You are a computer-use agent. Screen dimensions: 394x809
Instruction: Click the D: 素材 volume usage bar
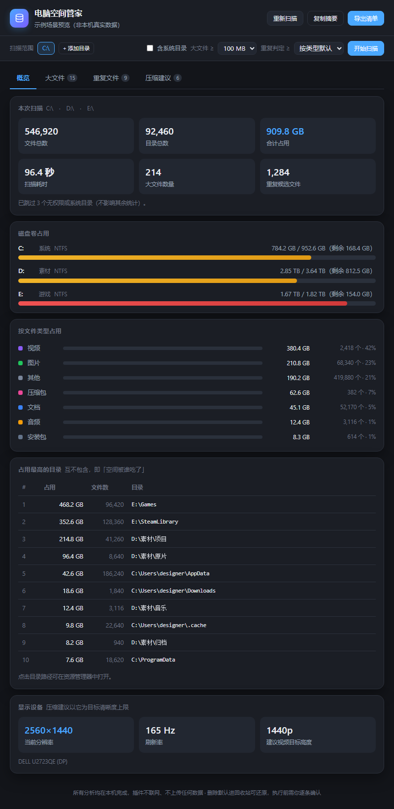click(x=197, y=281)
